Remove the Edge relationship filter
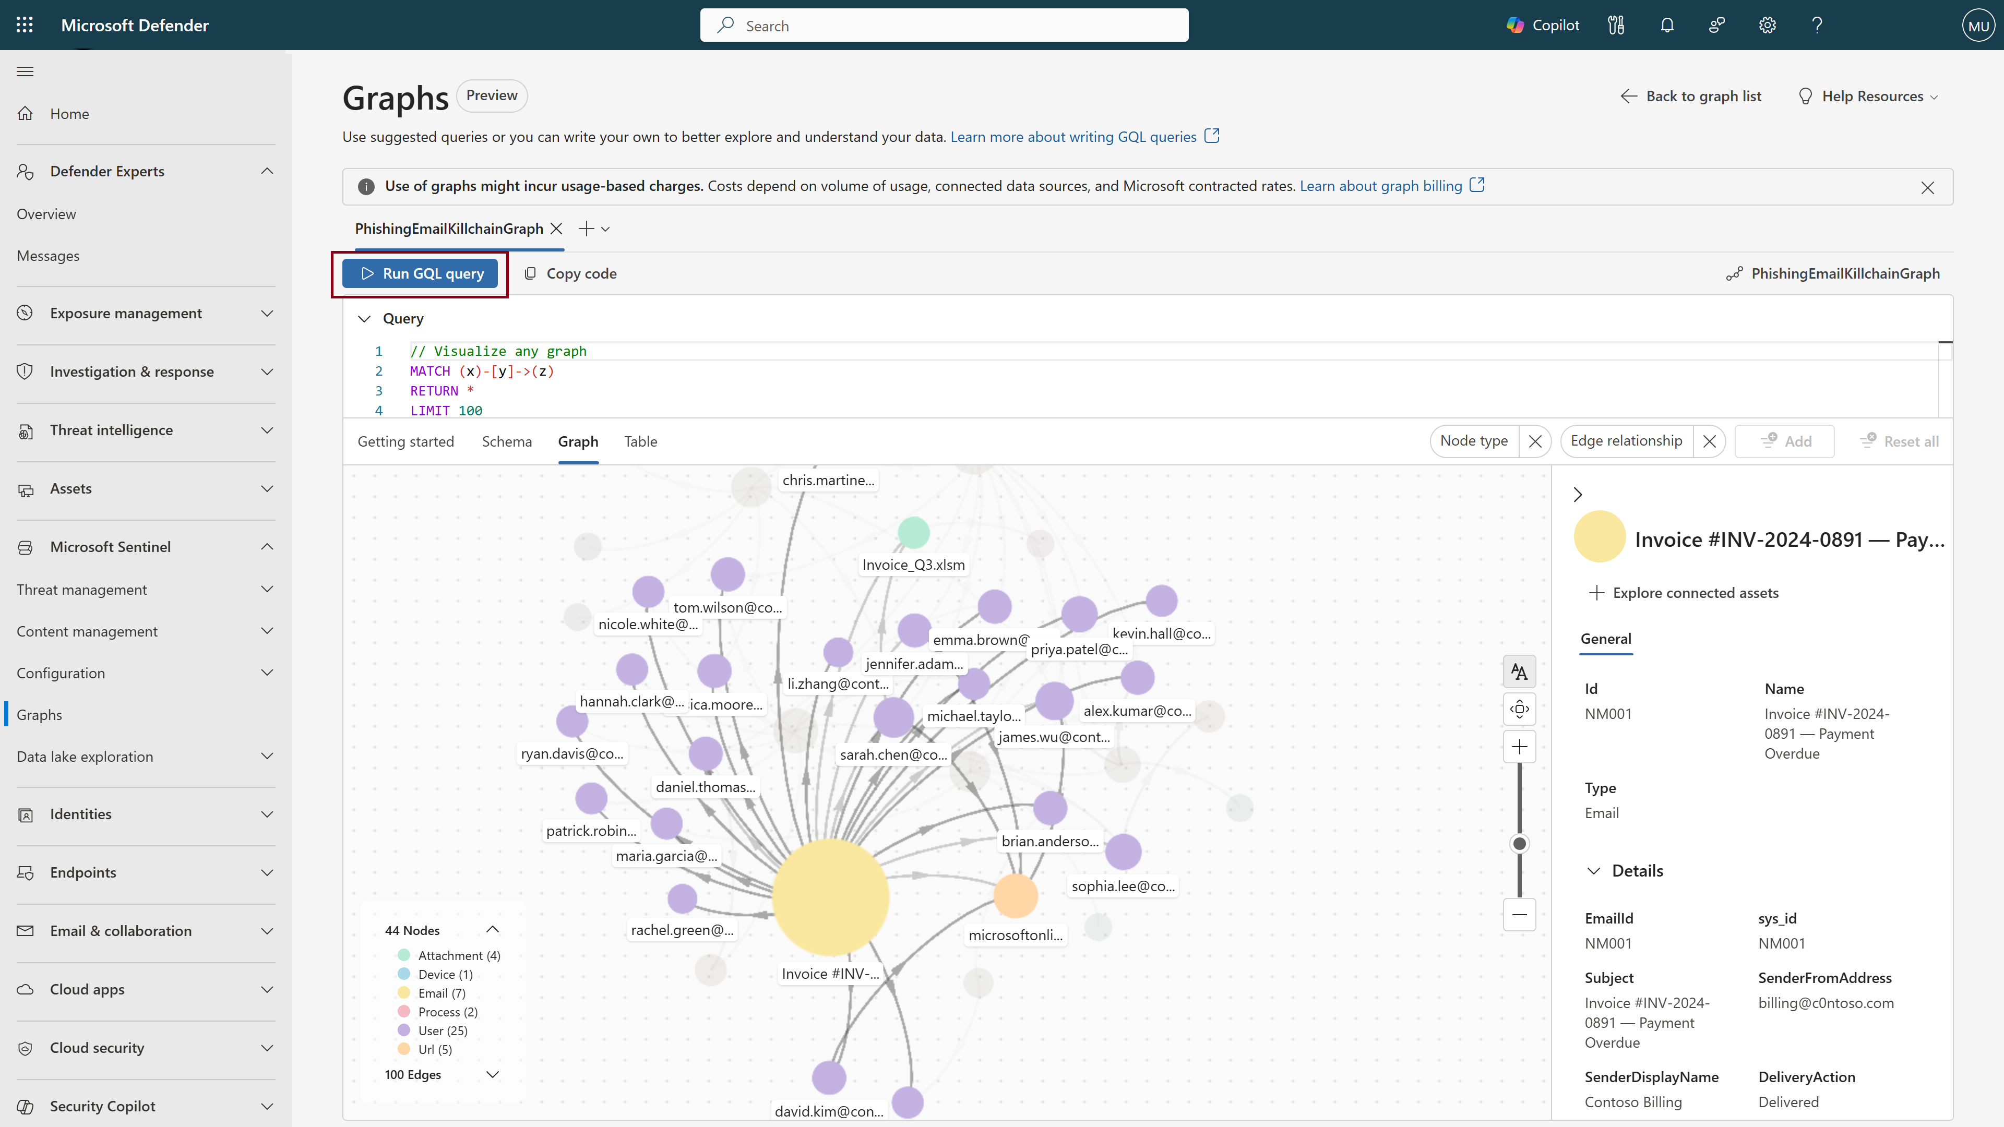This screenshot has width=2004, height=1127. (x=1709, y=441)
